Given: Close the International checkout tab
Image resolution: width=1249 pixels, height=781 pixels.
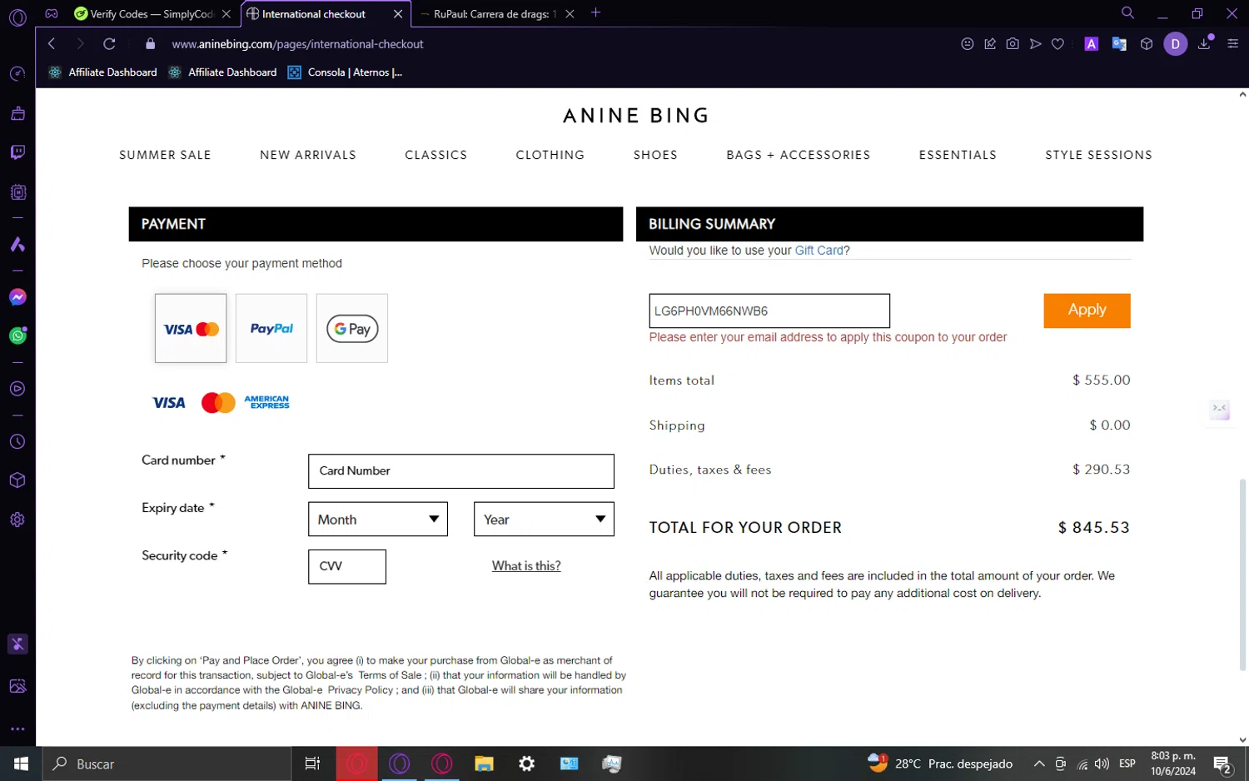Looking at the screenshot, I should 398,14.
